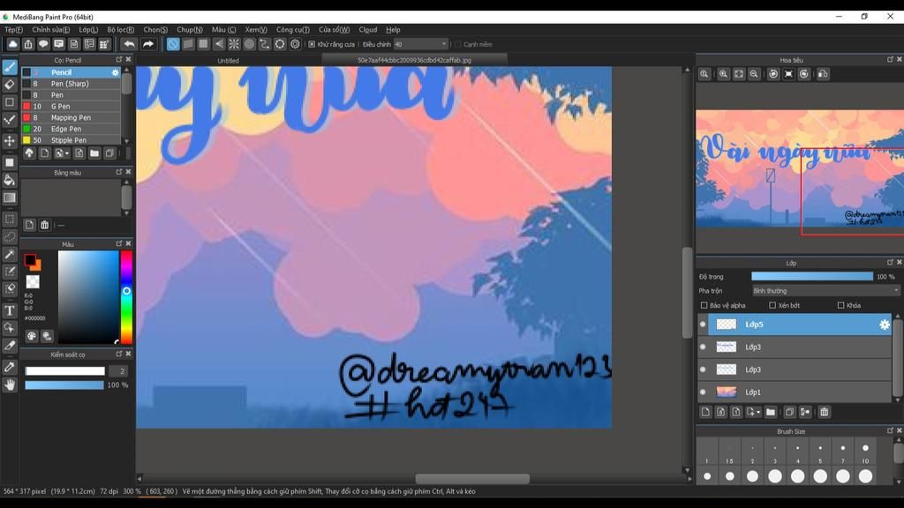Toggle the Khử răng cưa checkbox
The image size is (904, 508).
coord(312,44)
